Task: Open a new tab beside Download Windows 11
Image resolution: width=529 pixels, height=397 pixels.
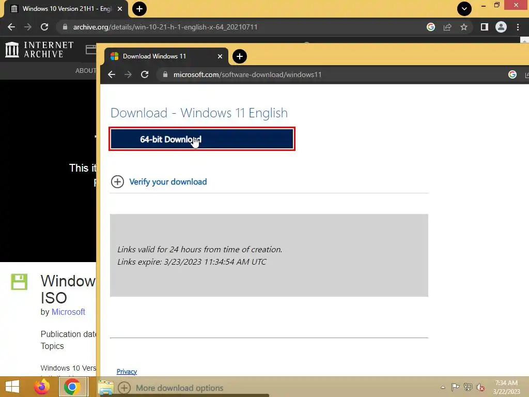Action: pyautogui.click(x=240, y=56)
